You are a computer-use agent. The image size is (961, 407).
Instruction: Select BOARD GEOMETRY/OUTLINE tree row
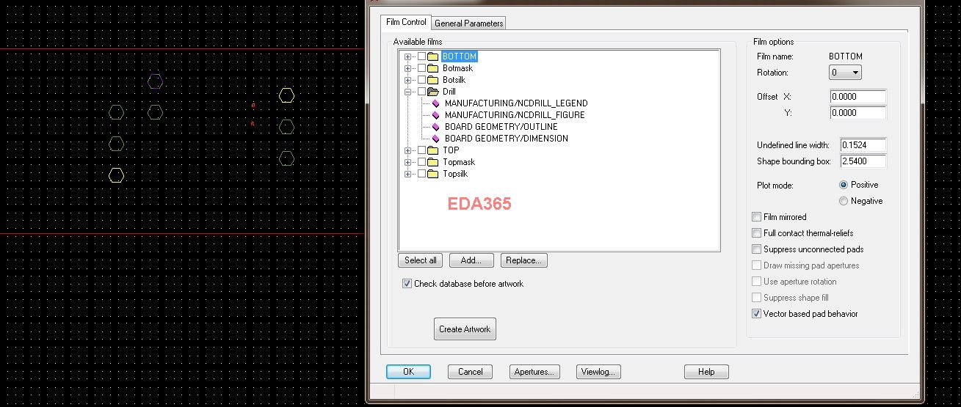(x=501, y=127)
